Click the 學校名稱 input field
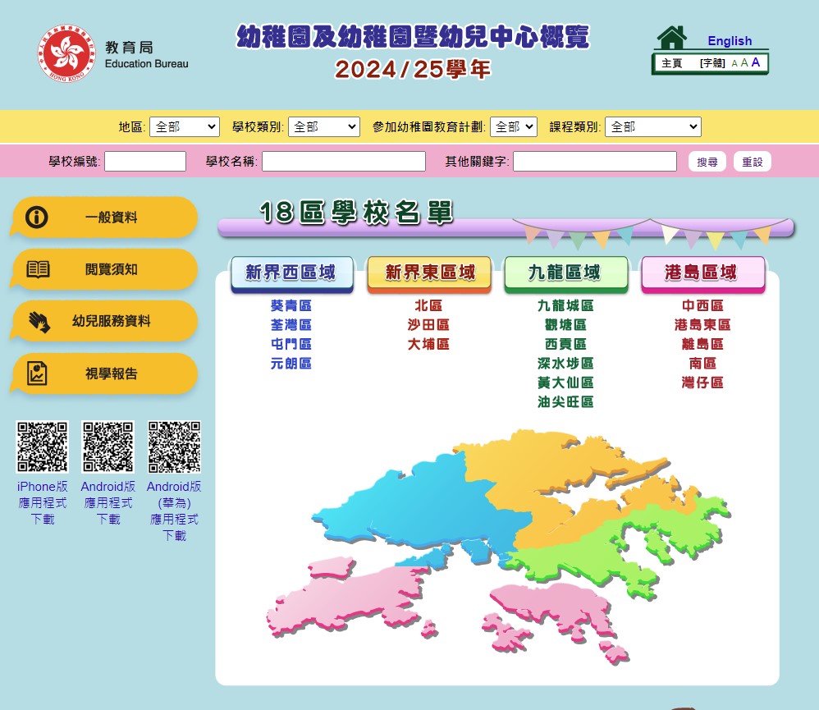 tap(343, 161)
